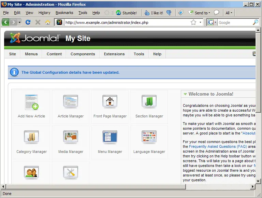Click the Global Configuration updated message text
Viewport: 262px width, 198px height.
(70, 72)
